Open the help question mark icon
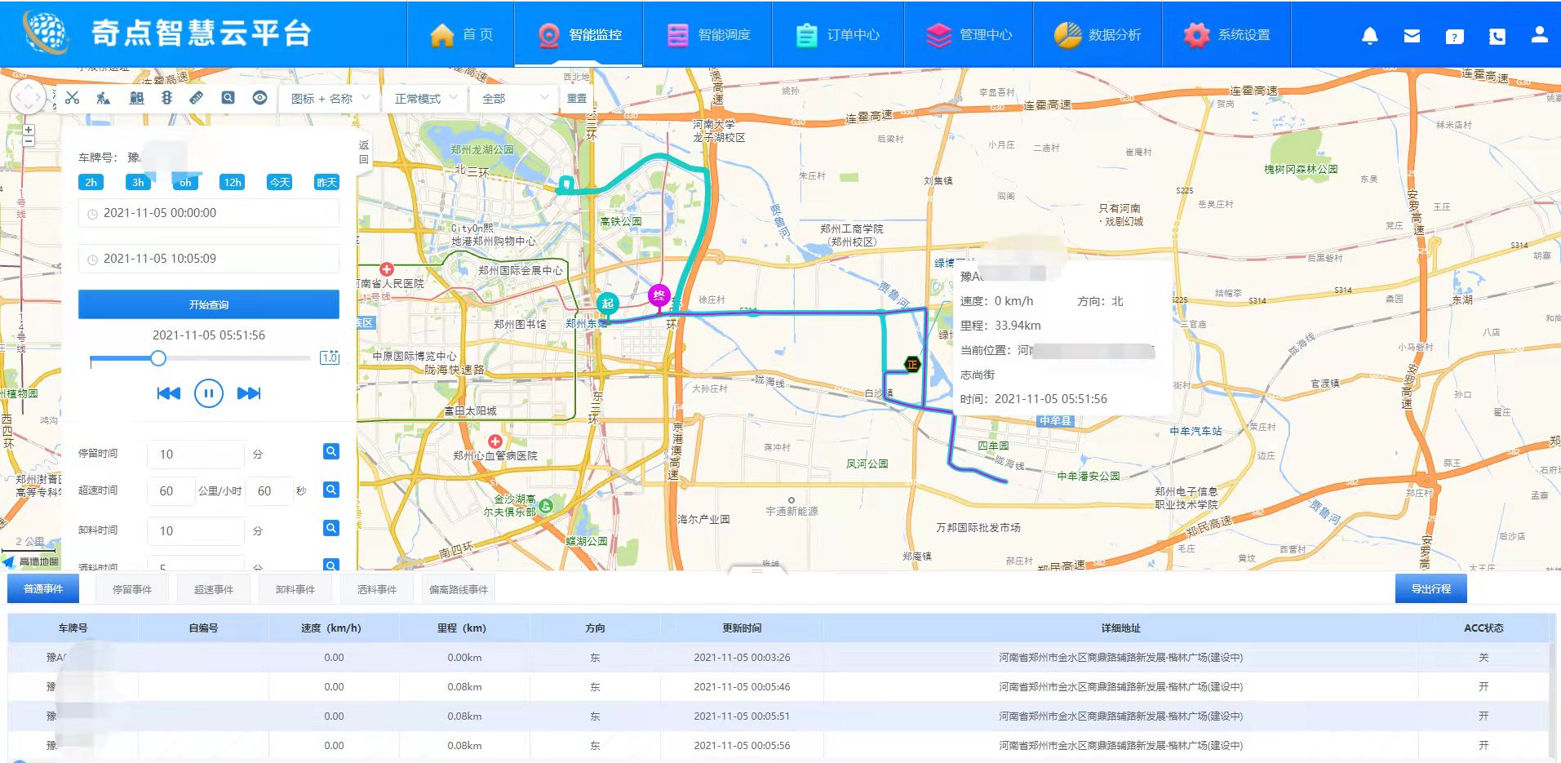The height and width of the screenshot is (763, 1561). 1454,36
